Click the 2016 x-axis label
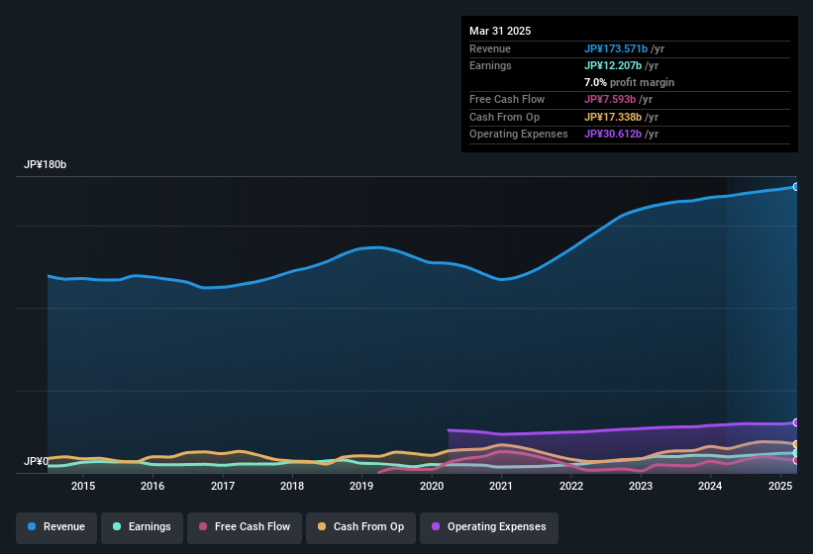The height and width of the screenshot is (554, 813). click(152, 486)
